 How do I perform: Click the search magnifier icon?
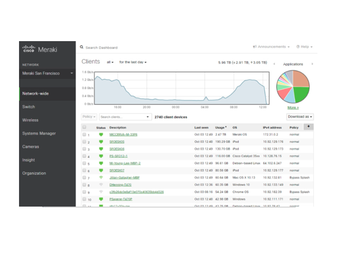tap(82, 47)
